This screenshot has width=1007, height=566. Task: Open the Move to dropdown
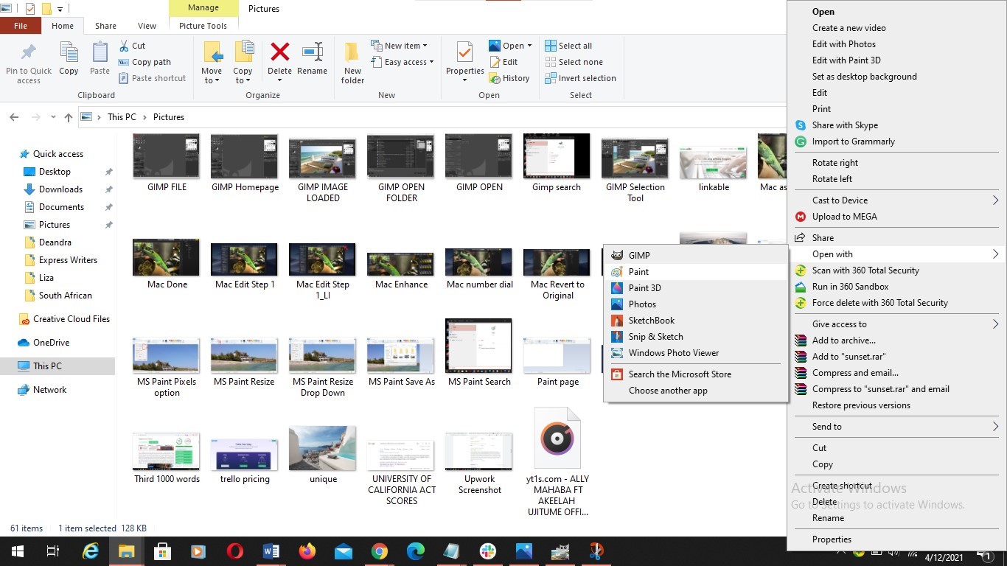[x=212, y=76]
